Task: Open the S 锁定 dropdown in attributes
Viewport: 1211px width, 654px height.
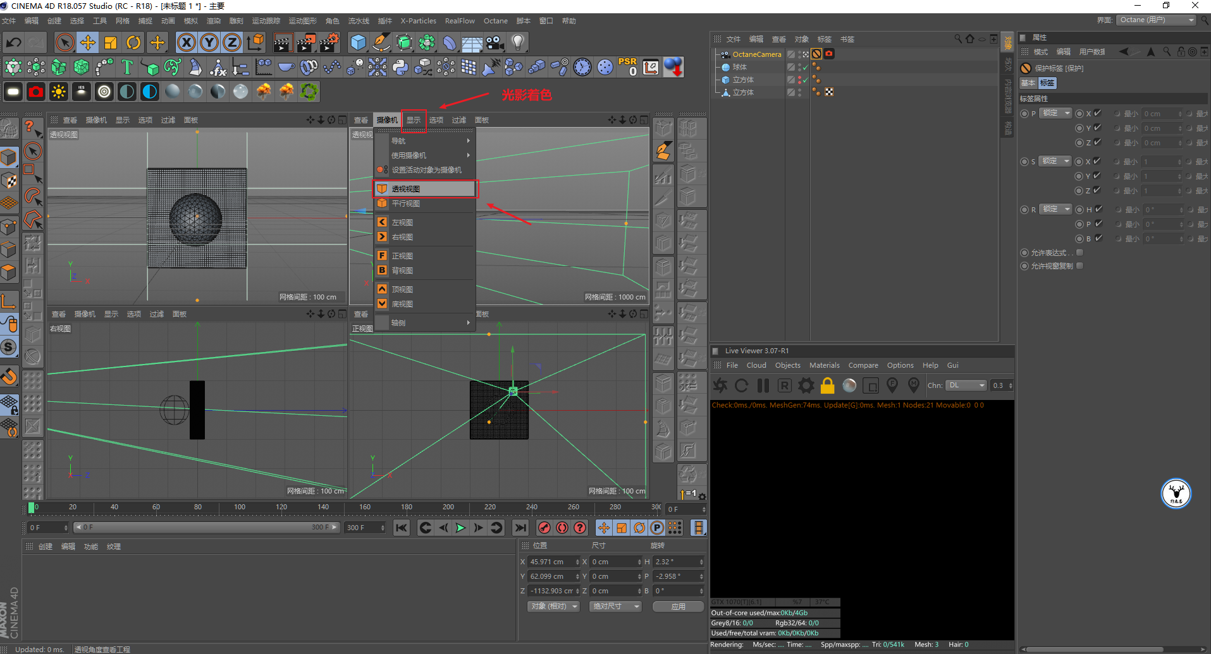Action: tap(1056, 161)
